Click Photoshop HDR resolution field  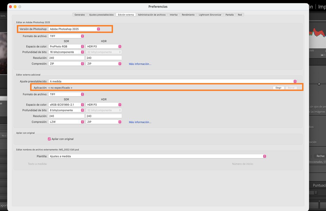point(104,58)
